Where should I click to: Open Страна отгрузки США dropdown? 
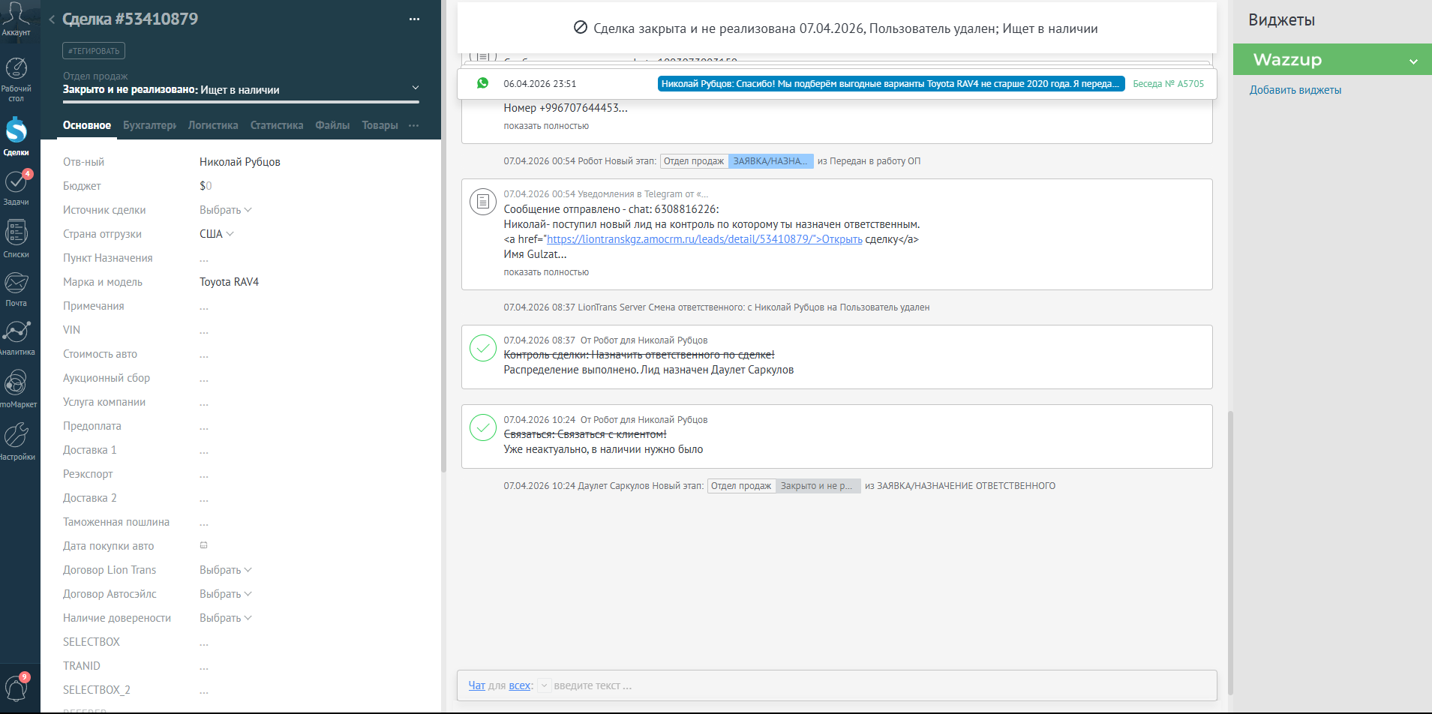tap(216, 234)
